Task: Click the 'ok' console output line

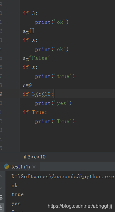Action: point(15,186)
